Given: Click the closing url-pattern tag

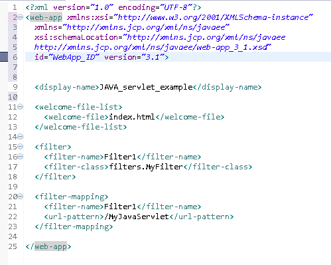Looking at the screenshot, I should tap(202, 217).
